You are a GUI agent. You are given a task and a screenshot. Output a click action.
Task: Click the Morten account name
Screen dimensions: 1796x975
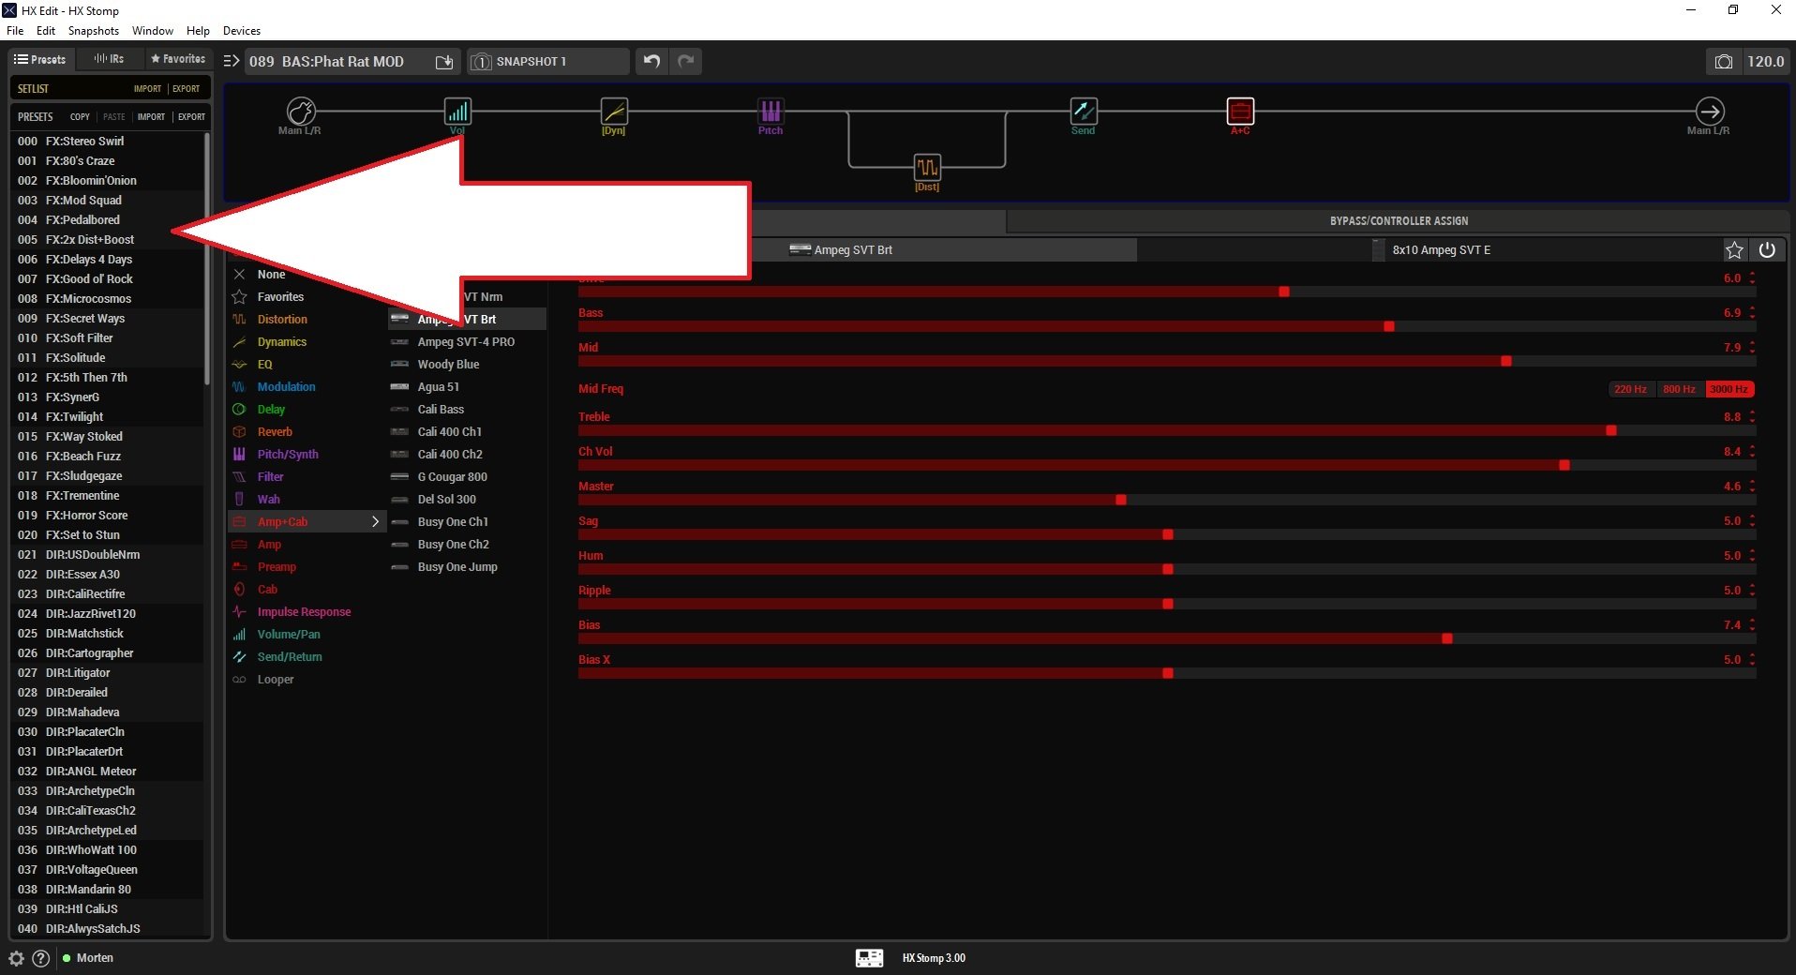95,958
